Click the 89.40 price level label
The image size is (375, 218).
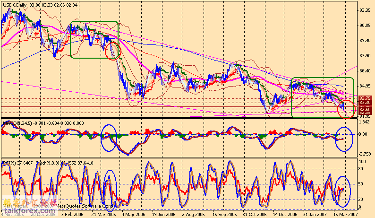(365, 41)
